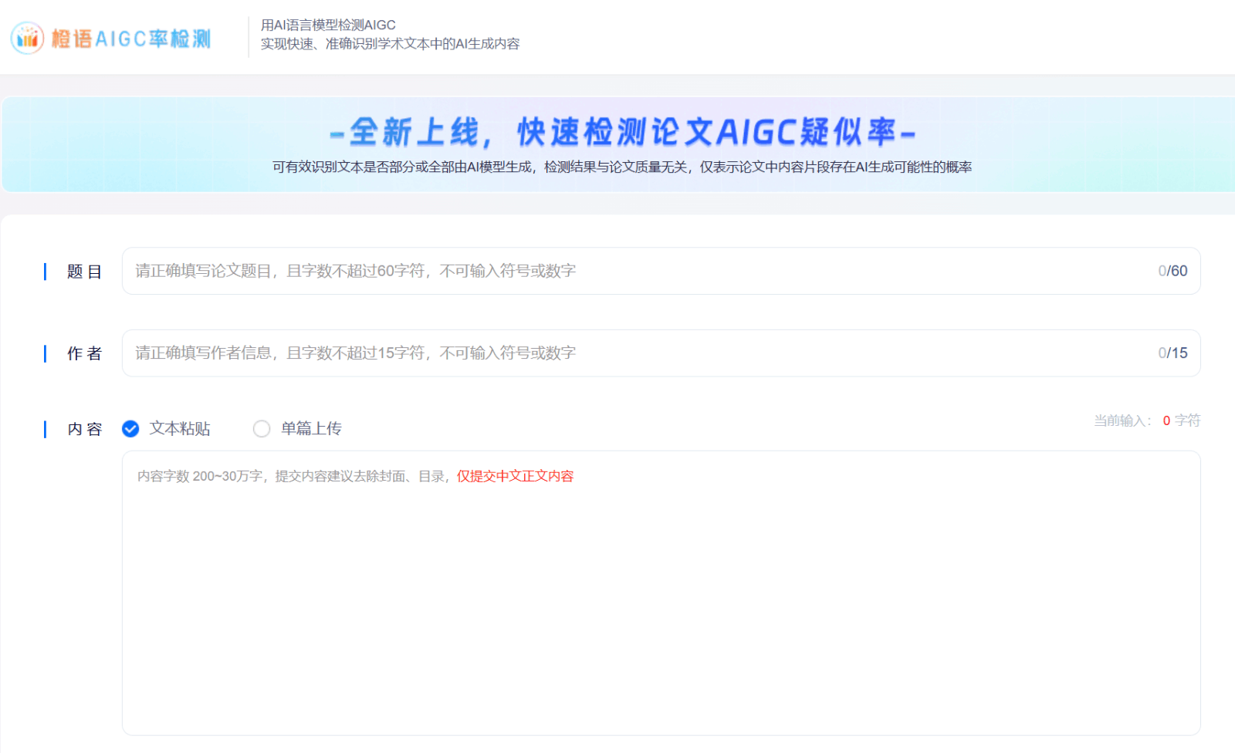
Task: Click the 橙语AIGC率检测 logo text
Action: [131, 39]
